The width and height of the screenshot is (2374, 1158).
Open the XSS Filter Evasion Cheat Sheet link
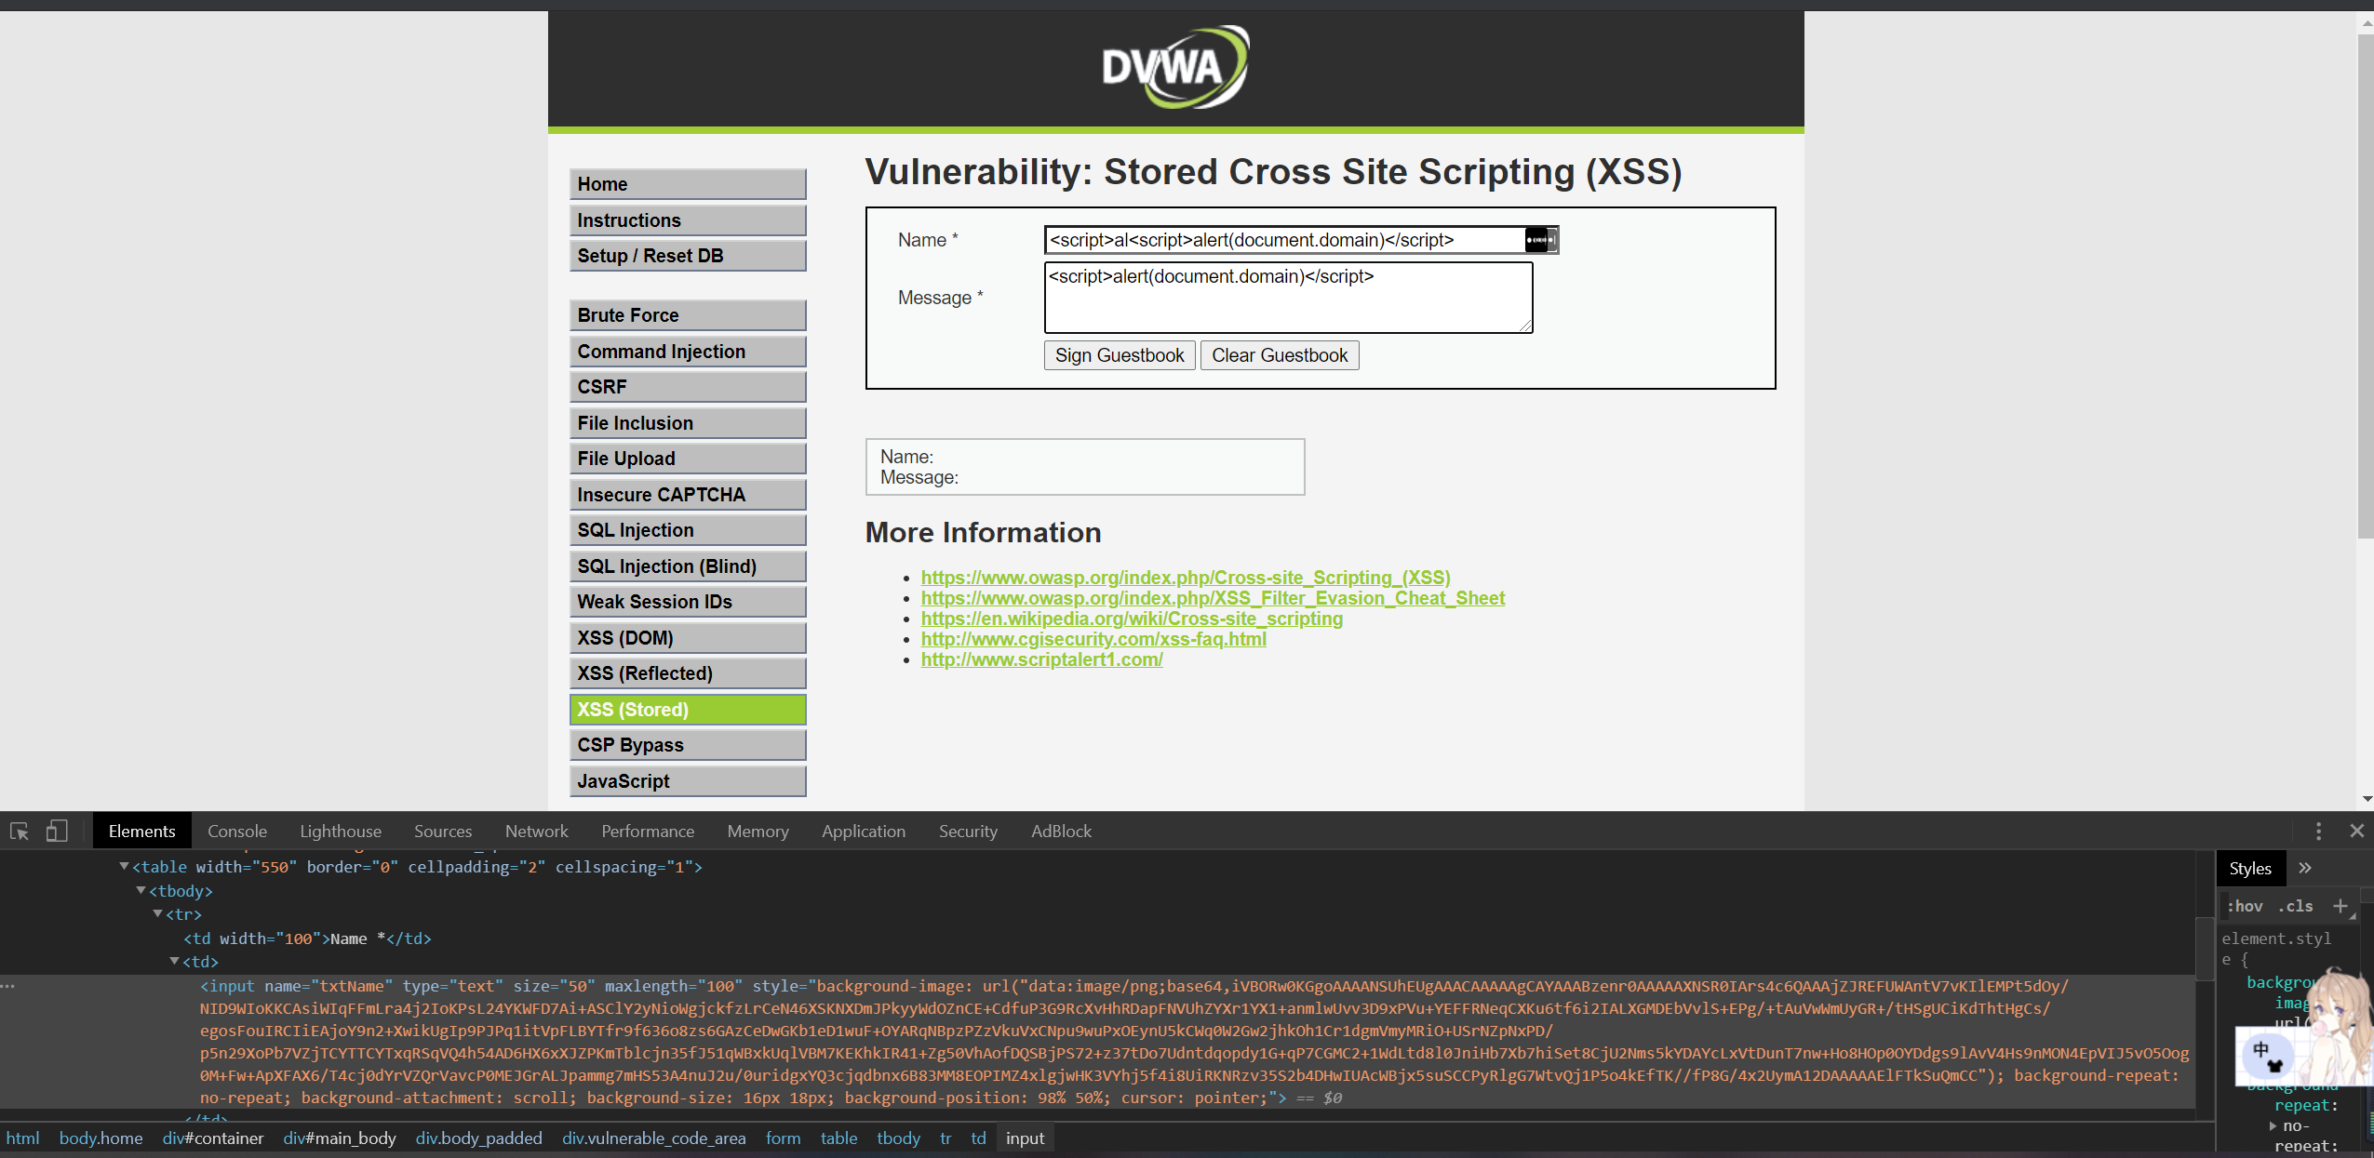(1213, 598)
